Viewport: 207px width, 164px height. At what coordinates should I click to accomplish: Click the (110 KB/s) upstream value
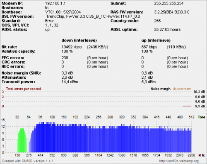pos(176,47)
